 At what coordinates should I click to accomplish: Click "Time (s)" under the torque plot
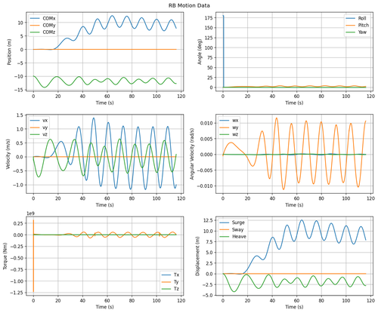(x=104, y=307)
